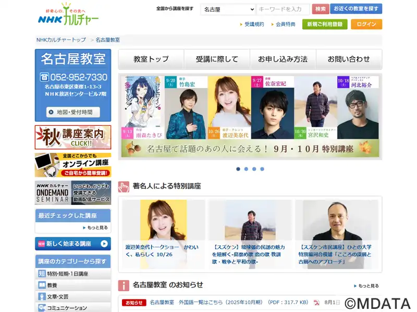The image size is (417, 312).
Task: Click the pen icon beside 文章・文芸
Action: pos(42,296)
